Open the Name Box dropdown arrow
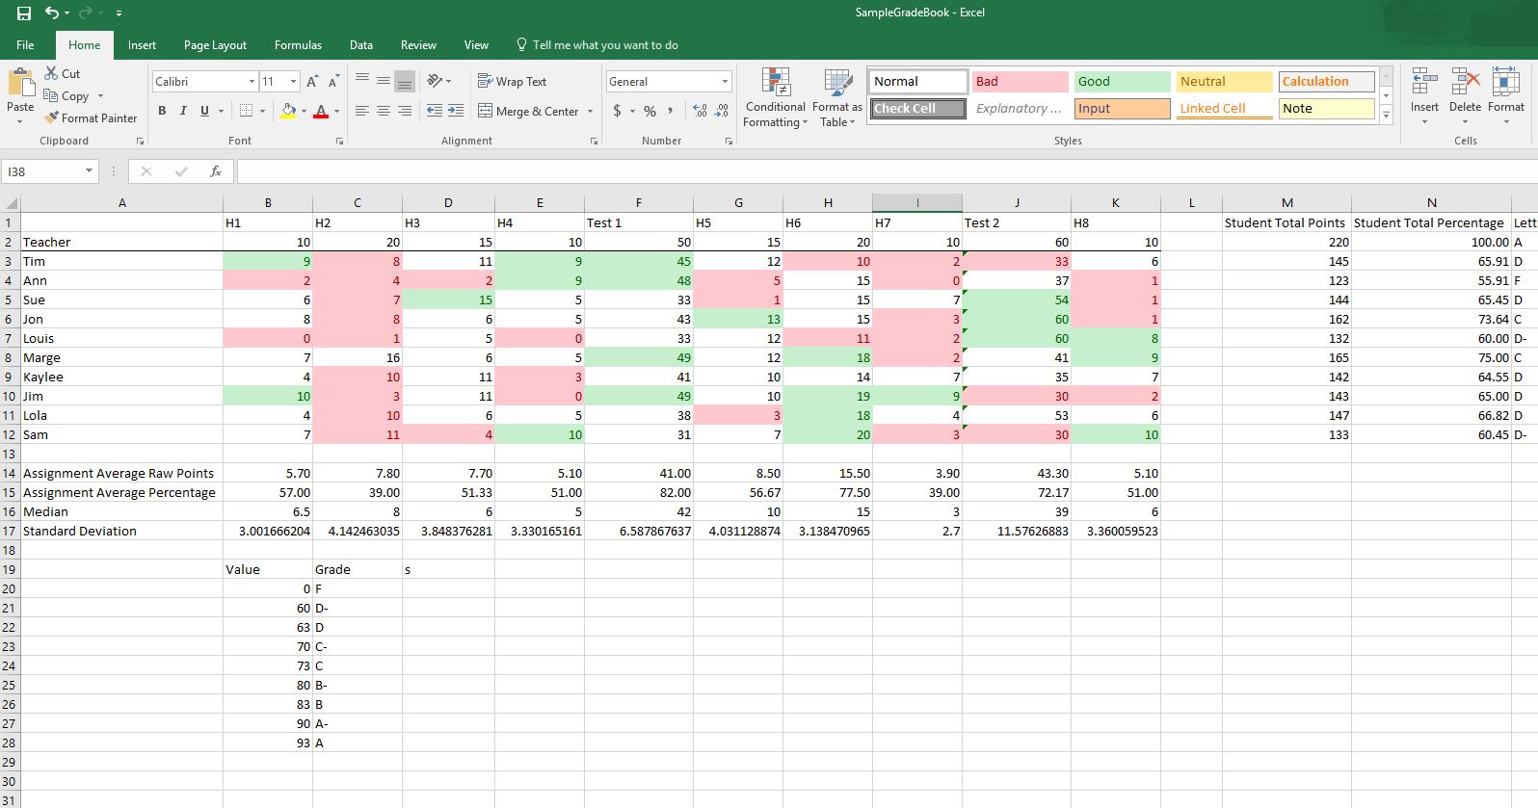 tap(89, 171)
